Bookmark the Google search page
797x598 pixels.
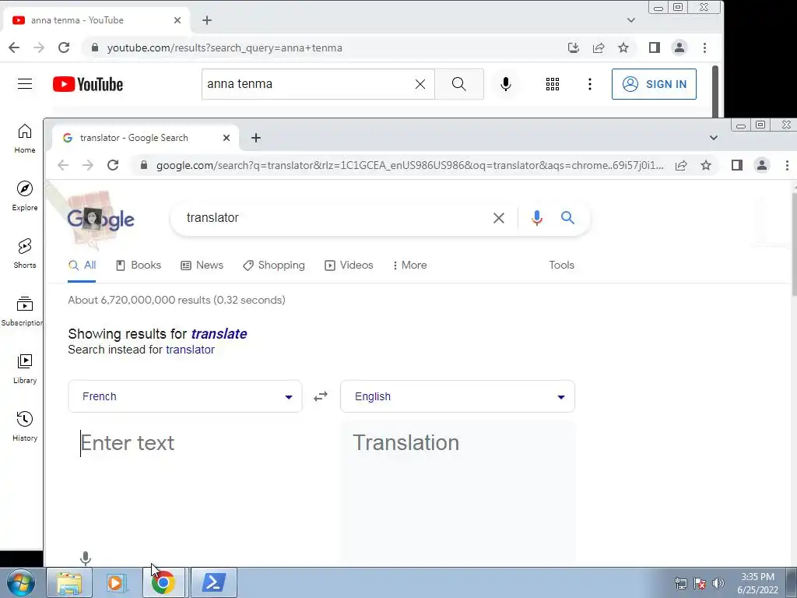[x=706, y=165]
